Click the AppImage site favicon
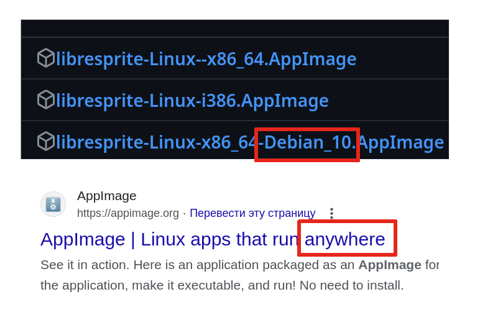503x330 pixels. [x=53, y=204]
